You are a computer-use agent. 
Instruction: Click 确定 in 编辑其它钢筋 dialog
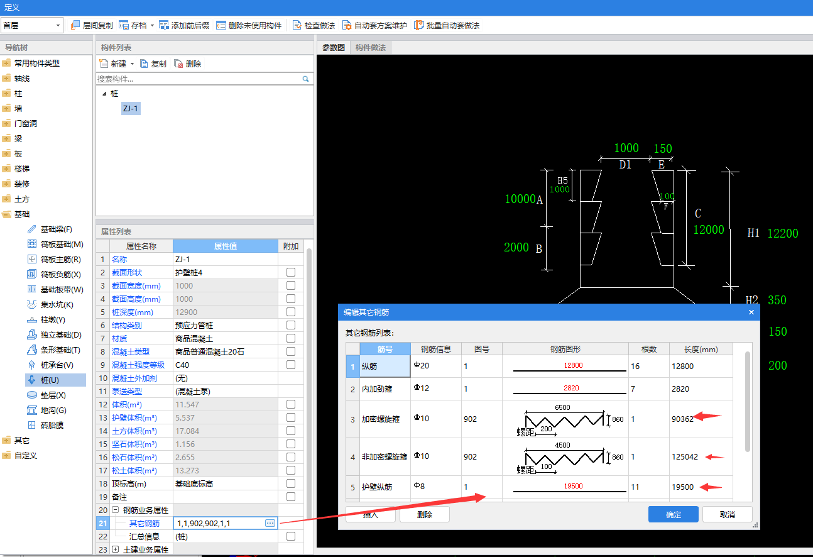click(x=674, y=514)
